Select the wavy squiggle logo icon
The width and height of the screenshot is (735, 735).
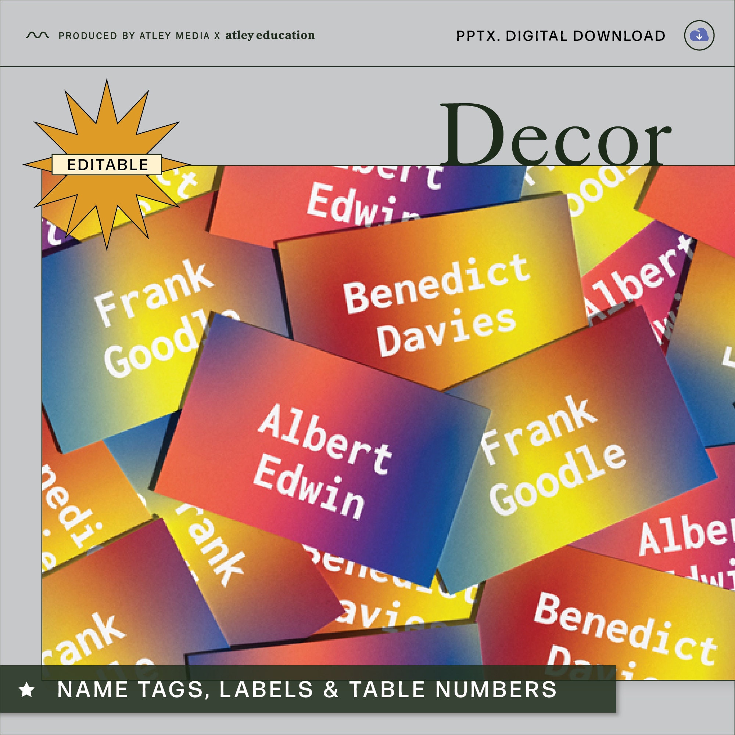[x=37, y=35]
